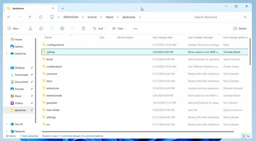Select the devhome window tab
Screen dimensions: 256x141
[x=31, y=8]
